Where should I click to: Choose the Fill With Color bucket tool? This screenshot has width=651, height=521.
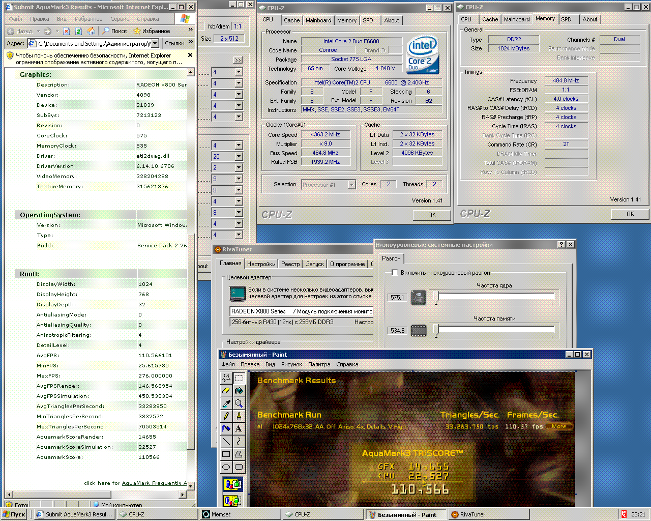tap(239, 391)
